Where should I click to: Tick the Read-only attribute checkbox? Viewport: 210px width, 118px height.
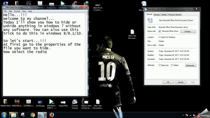160,65
